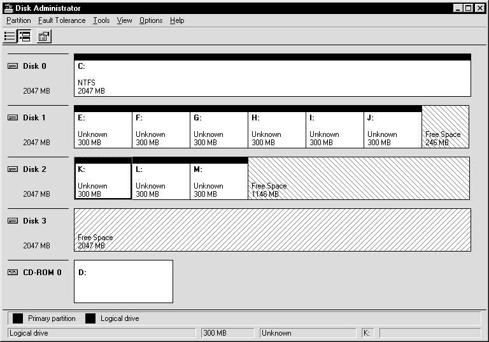Select logical drive L:
The height and width of the screenshot is (342, 489).
point(161,178)
